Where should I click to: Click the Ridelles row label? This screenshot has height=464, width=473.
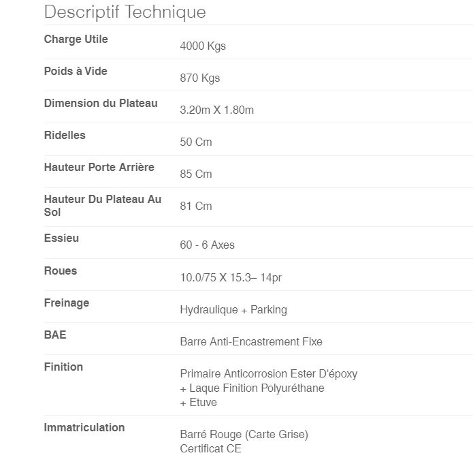(x=65, y=135)
